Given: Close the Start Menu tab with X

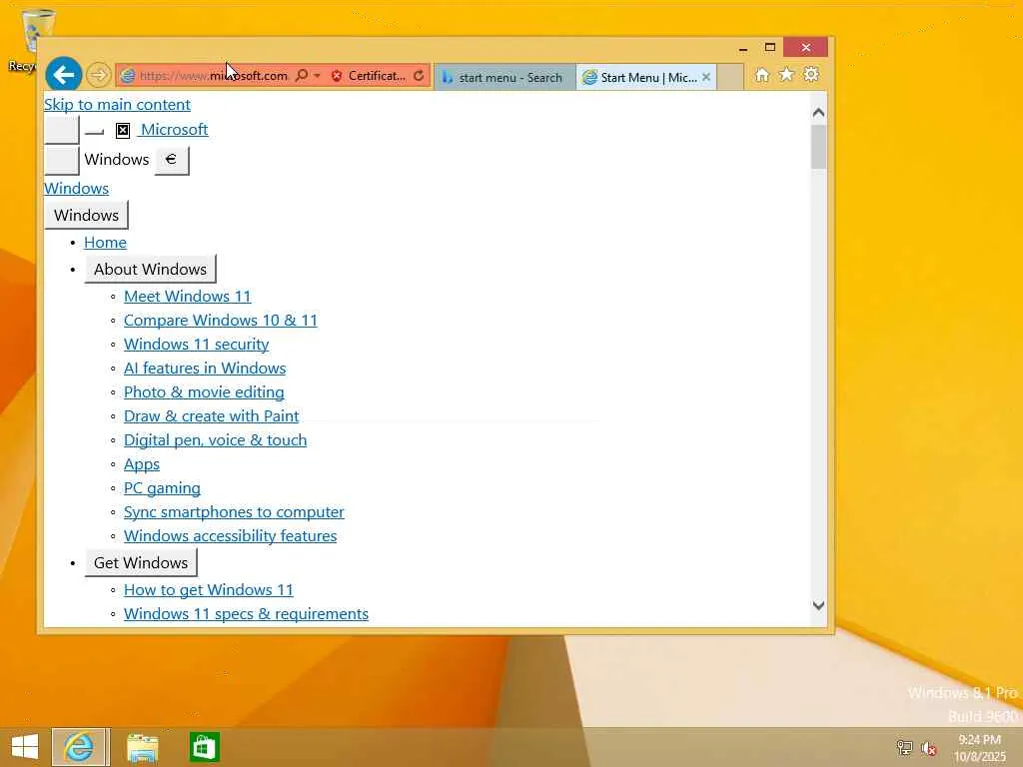Looking at the screenshot, I should [706, 77].
